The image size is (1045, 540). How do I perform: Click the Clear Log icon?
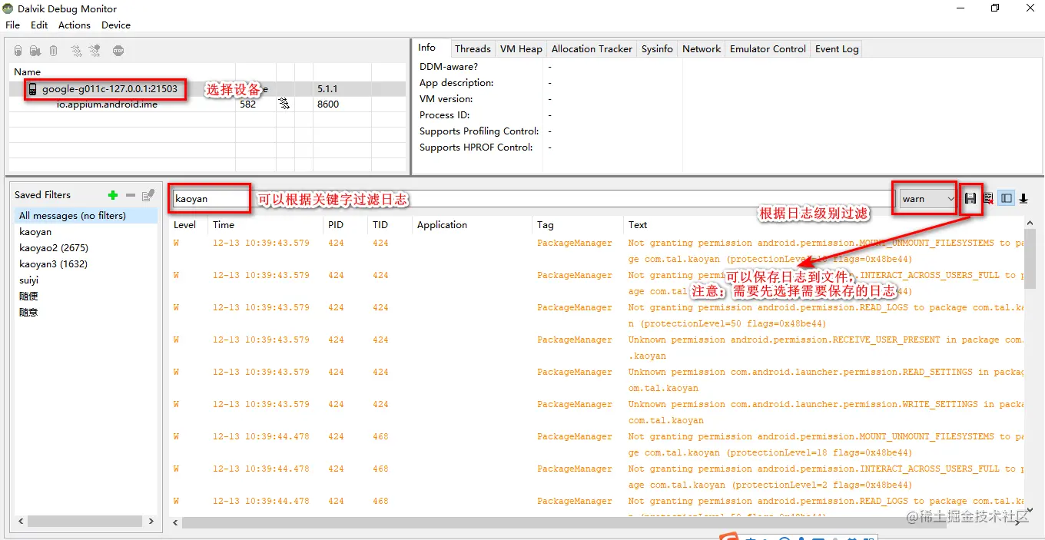tap(988, 198)
